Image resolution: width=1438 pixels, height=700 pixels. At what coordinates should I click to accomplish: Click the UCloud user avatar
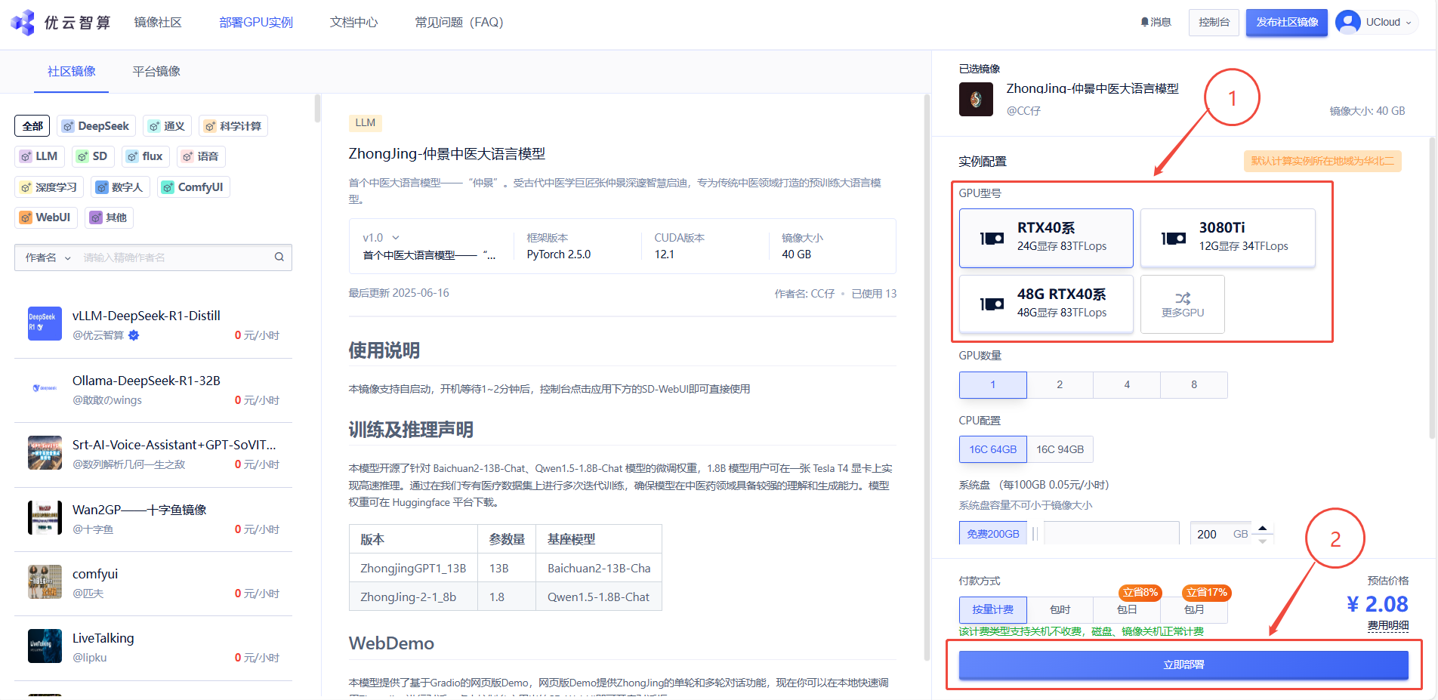1347,22
